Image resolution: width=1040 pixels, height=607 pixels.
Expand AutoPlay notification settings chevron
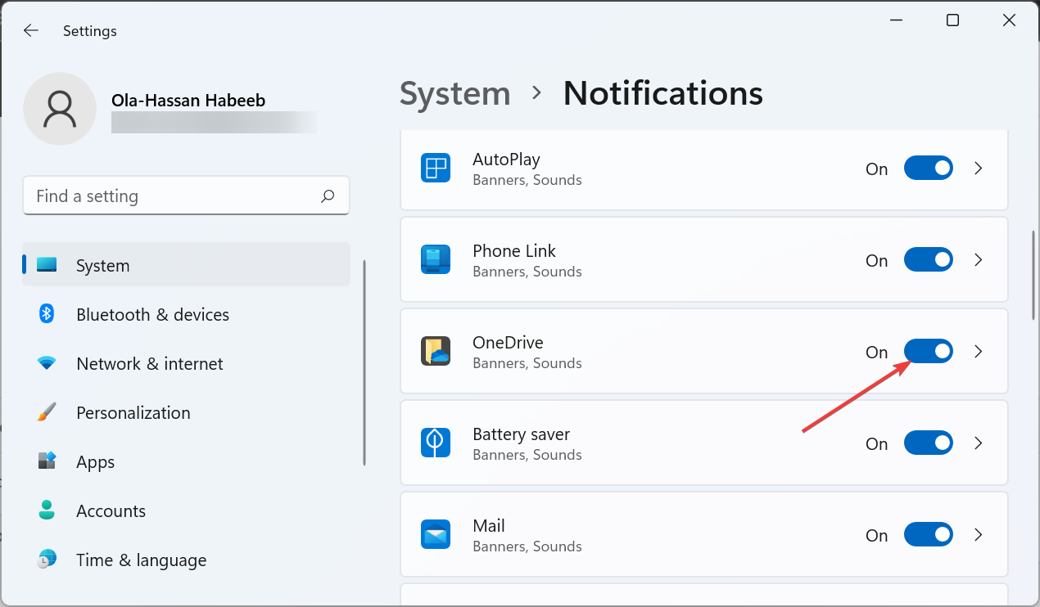(979, 169)
